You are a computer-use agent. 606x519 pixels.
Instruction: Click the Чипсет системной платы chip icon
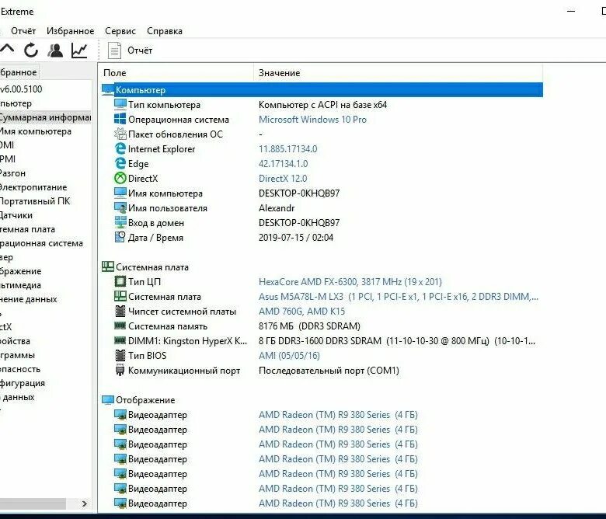[120, 311]
